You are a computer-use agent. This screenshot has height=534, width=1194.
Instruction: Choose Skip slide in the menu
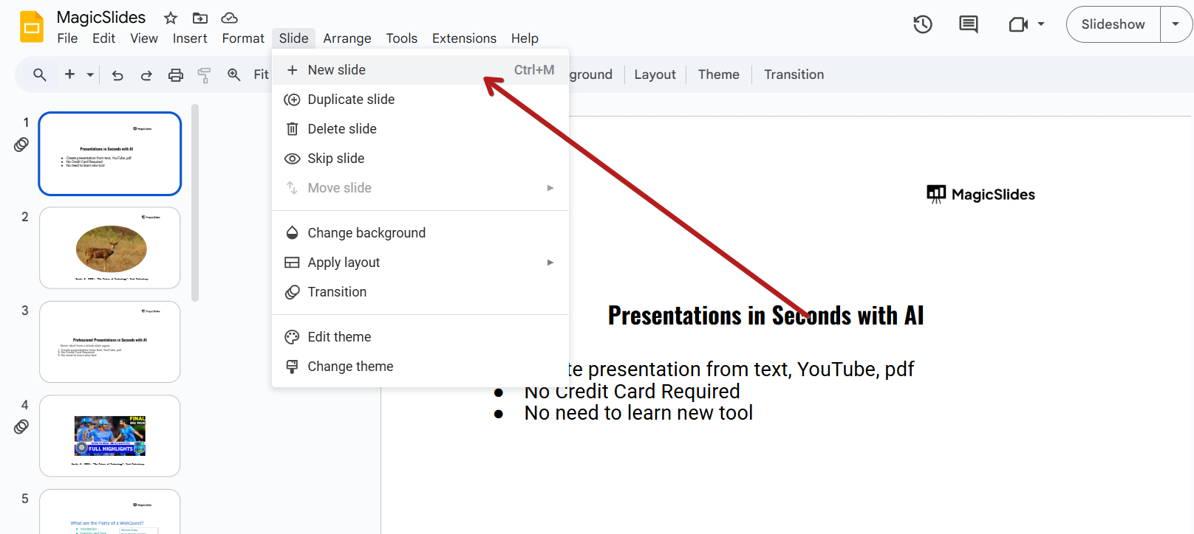(x=336, y=159)
